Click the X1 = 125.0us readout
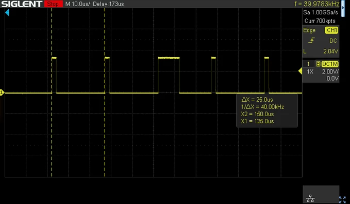The image size is (350, 204). coord(257,121)
